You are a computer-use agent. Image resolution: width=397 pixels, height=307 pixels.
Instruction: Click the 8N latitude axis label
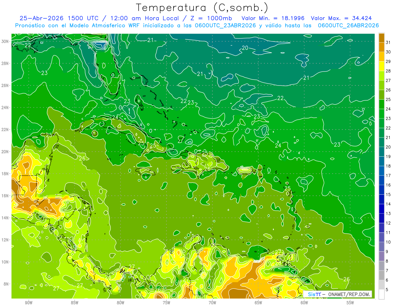pyautogui.click(x=6, y=284)
